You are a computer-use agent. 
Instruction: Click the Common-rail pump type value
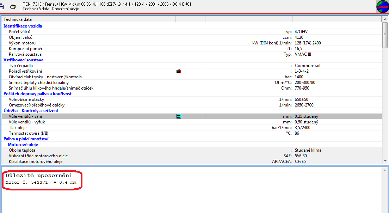pos(308,66)
